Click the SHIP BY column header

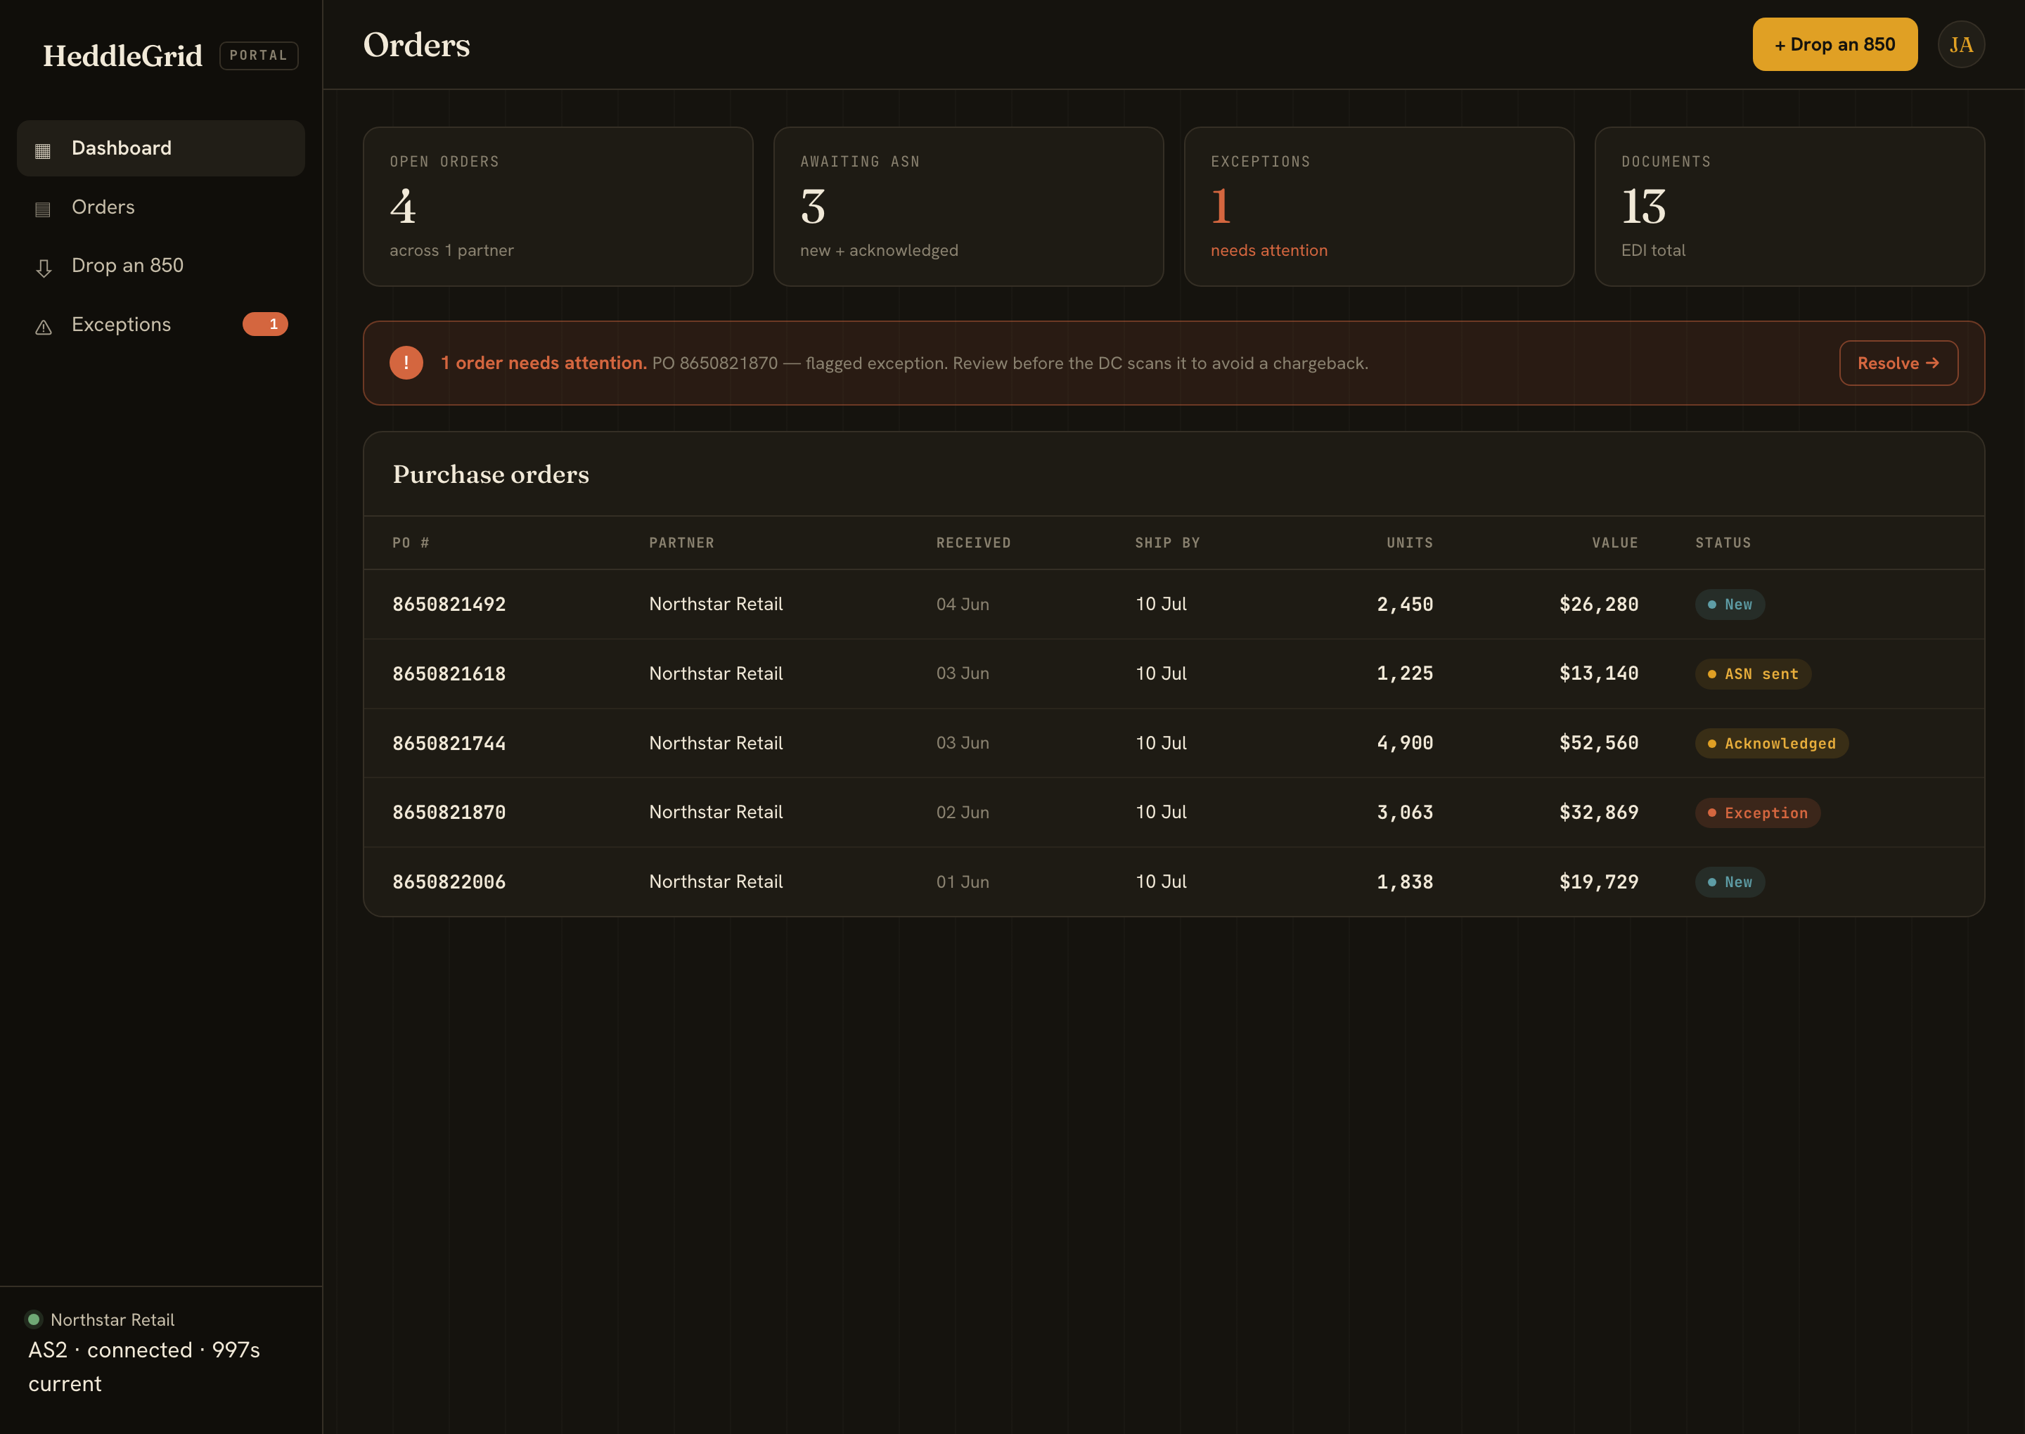point(1167,543)
